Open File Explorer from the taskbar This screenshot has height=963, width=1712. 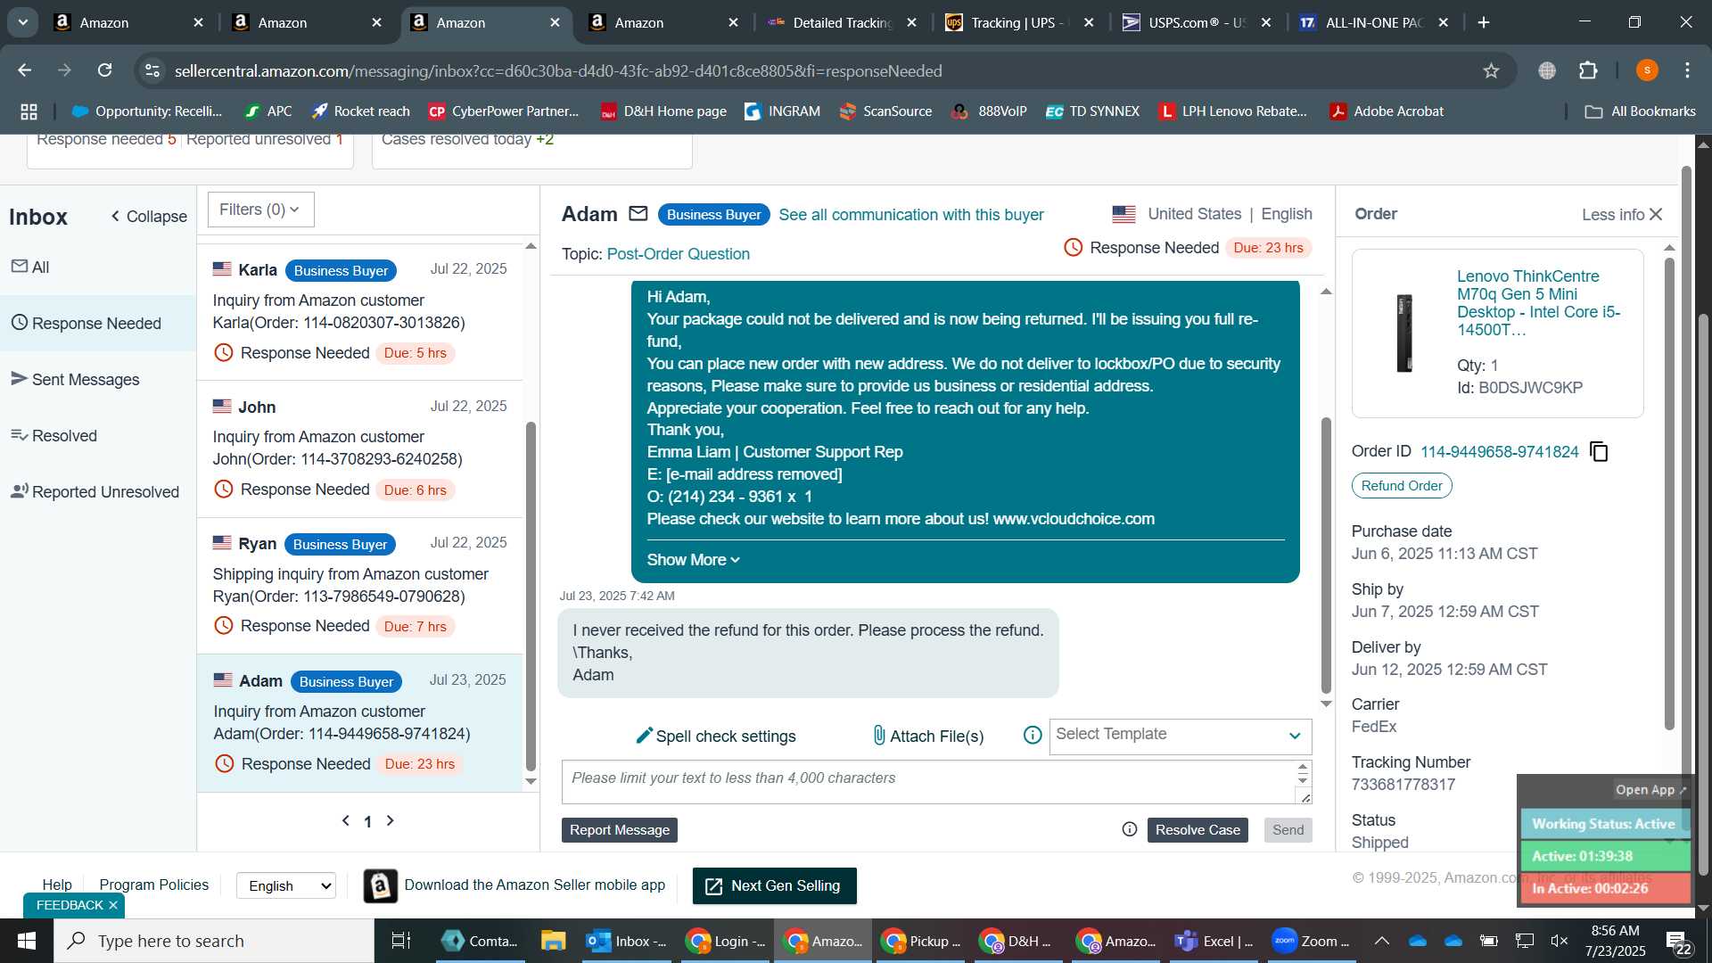point(553,941)
